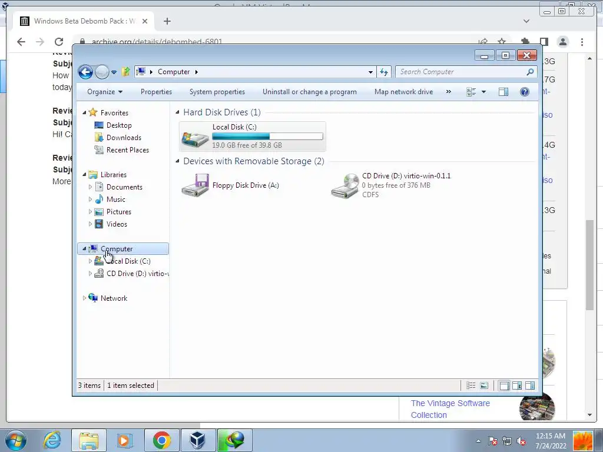Bookmark this page star icon
The image size is (603, 452).
click(x=502, y=41)
